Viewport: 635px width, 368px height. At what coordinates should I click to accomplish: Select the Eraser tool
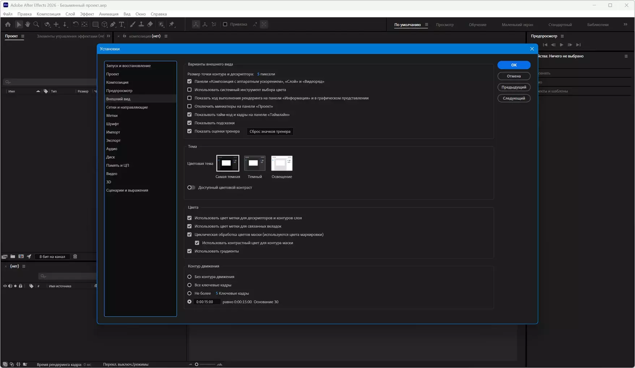[x=150, y=25]
